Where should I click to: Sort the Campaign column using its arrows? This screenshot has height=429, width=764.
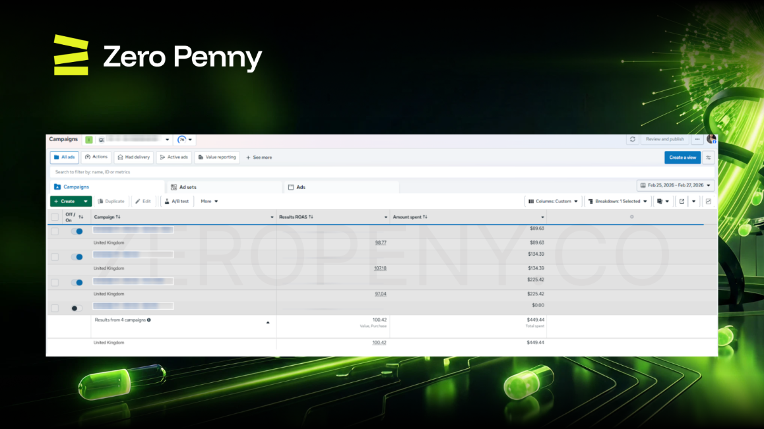118,217
